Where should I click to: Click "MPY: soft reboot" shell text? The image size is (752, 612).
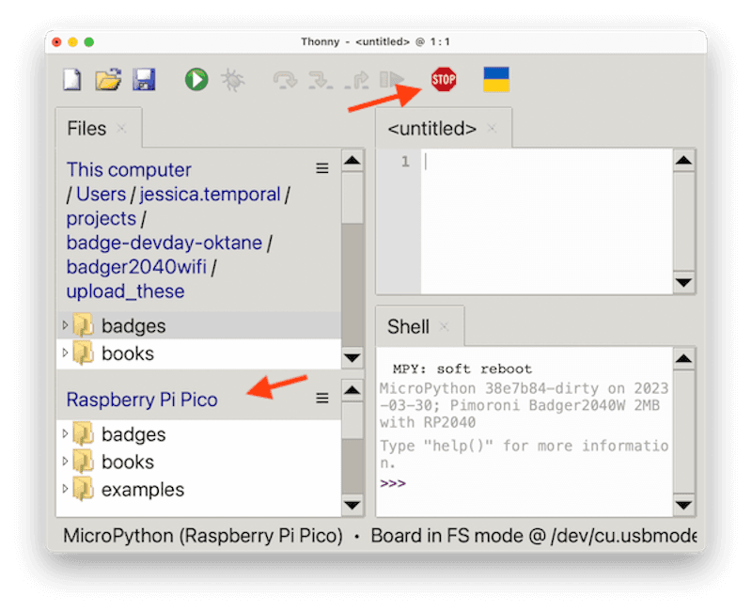click(x=462, y=369)
